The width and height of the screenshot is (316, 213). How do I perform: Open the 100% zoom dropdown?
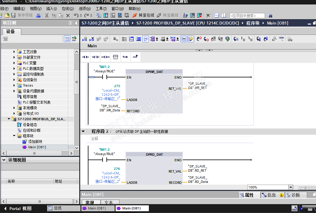click(291, 187)
